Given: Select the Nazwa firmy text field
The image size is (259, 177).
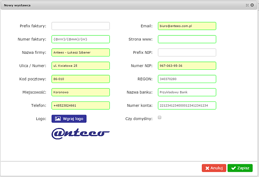Looking at the screenshot, I should click(81, 53).
